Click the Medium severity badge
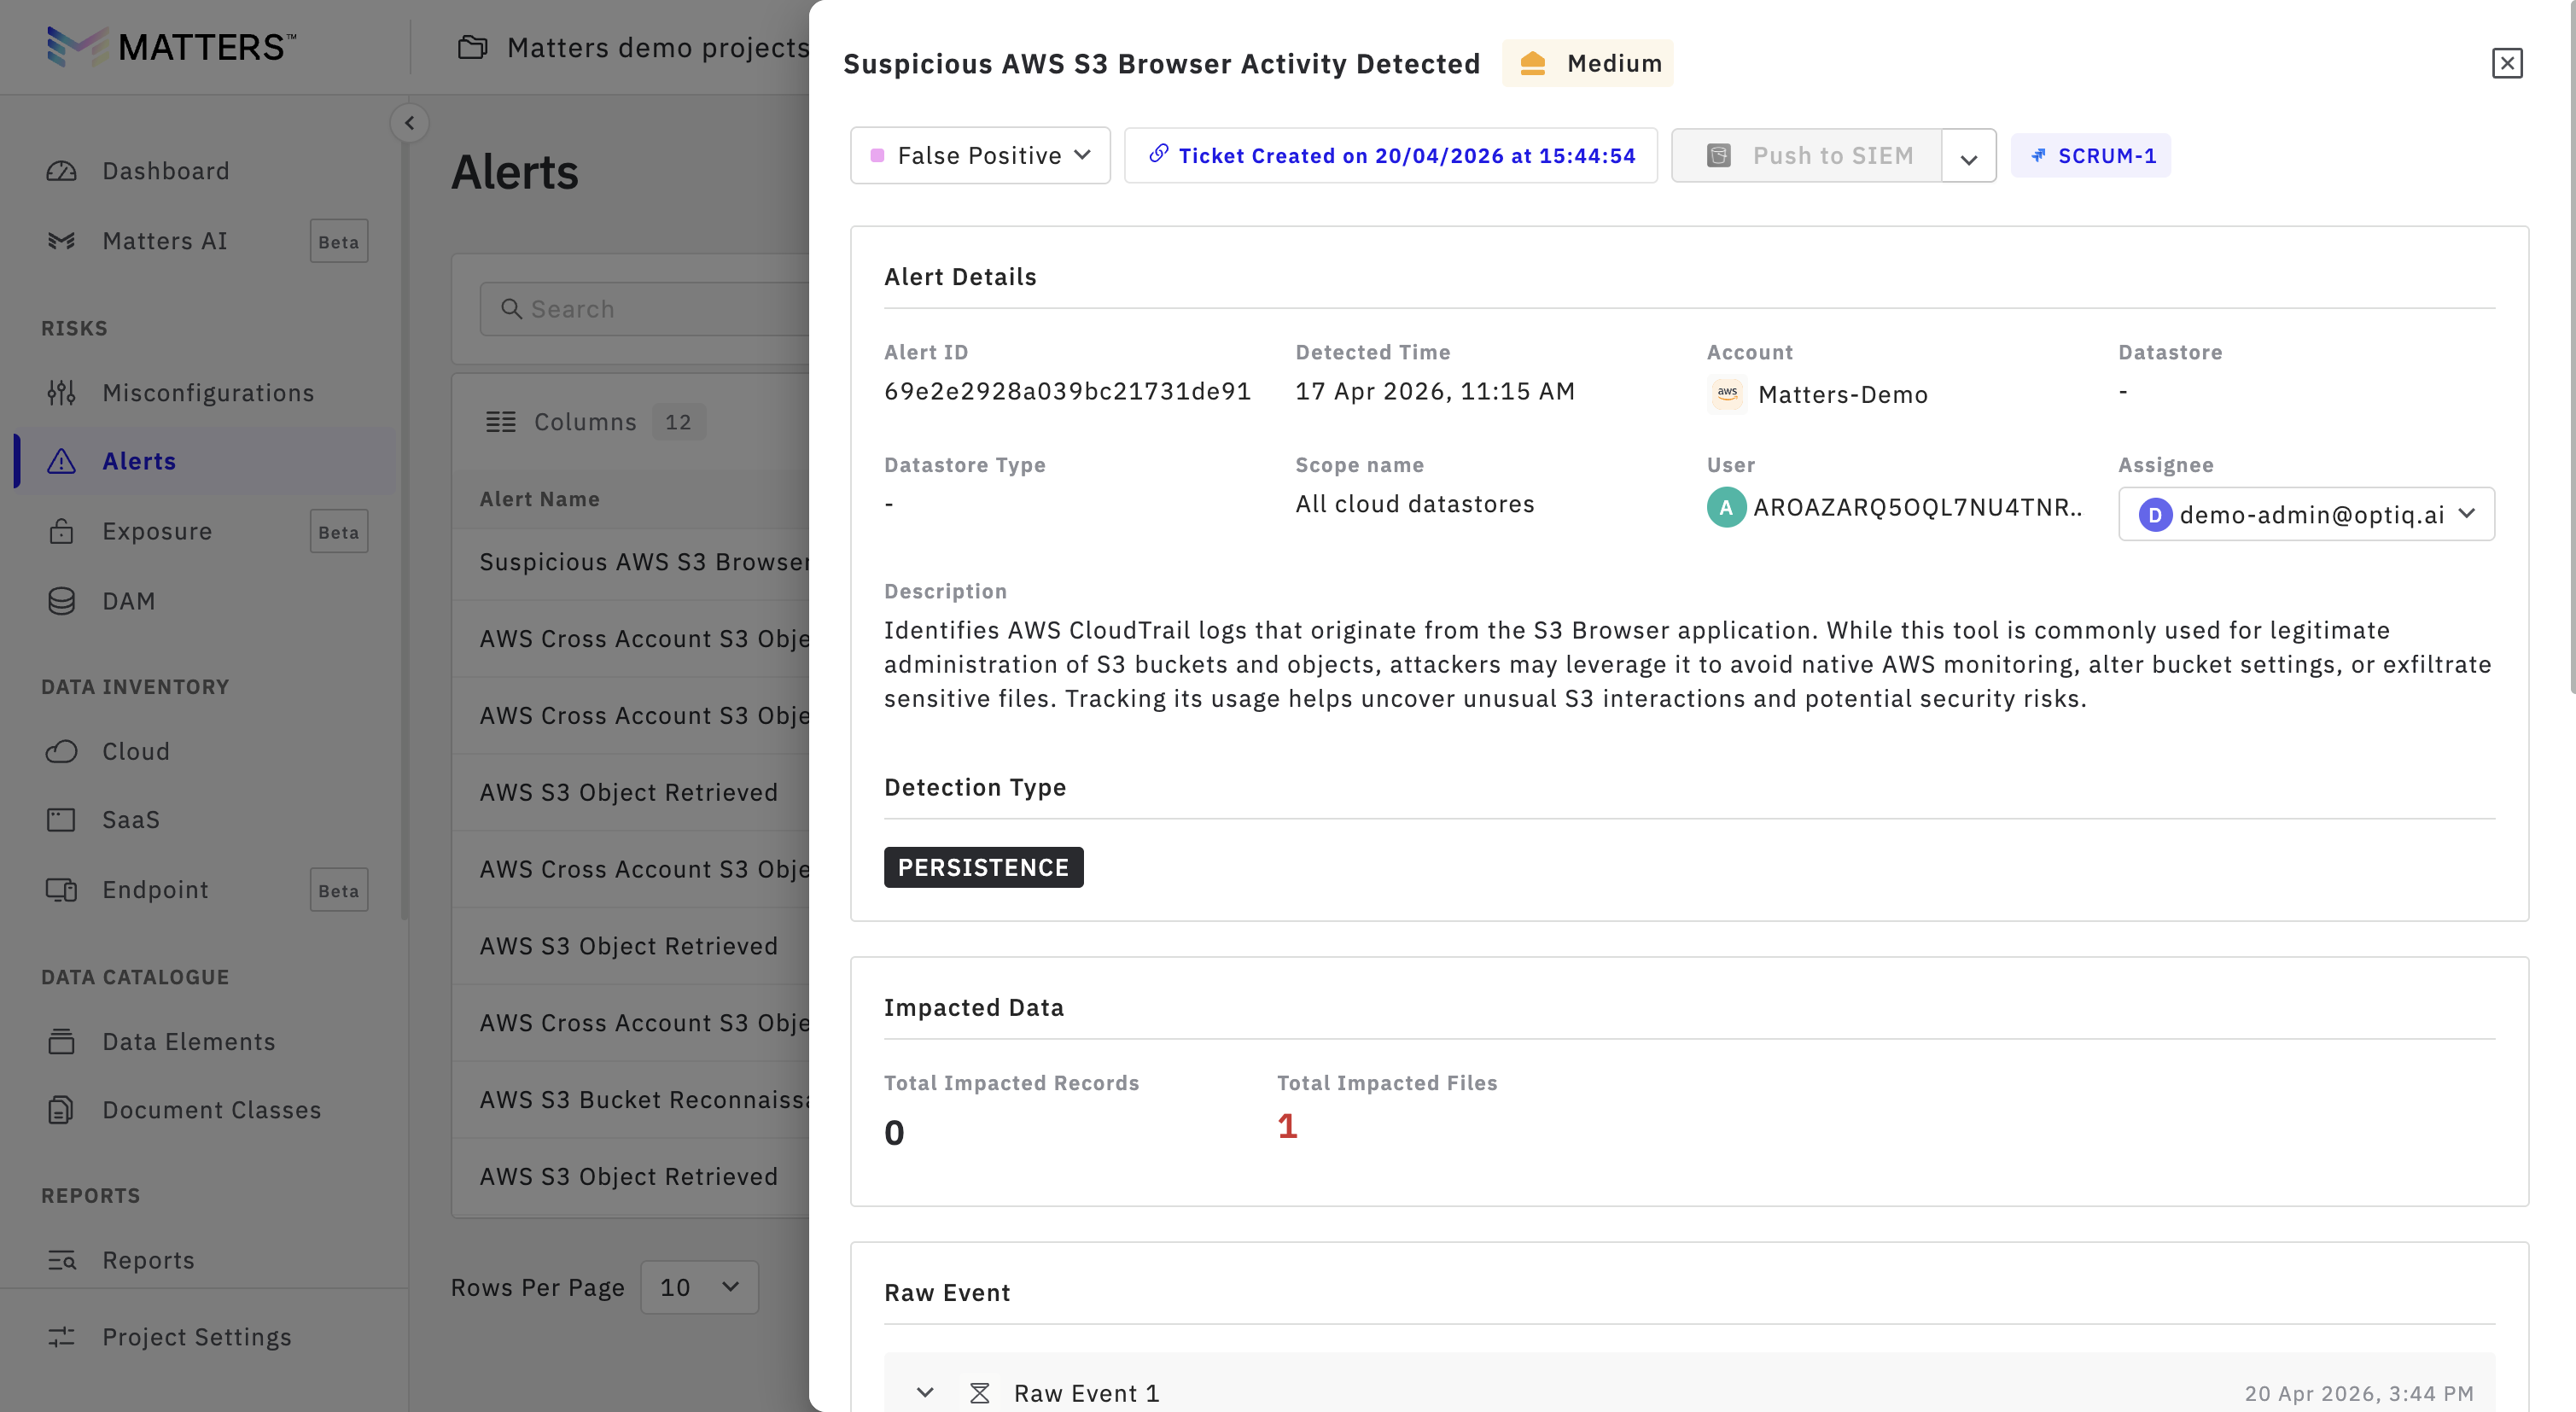The width and height of the screenshot is (2576, 1412). point(1587,63)
